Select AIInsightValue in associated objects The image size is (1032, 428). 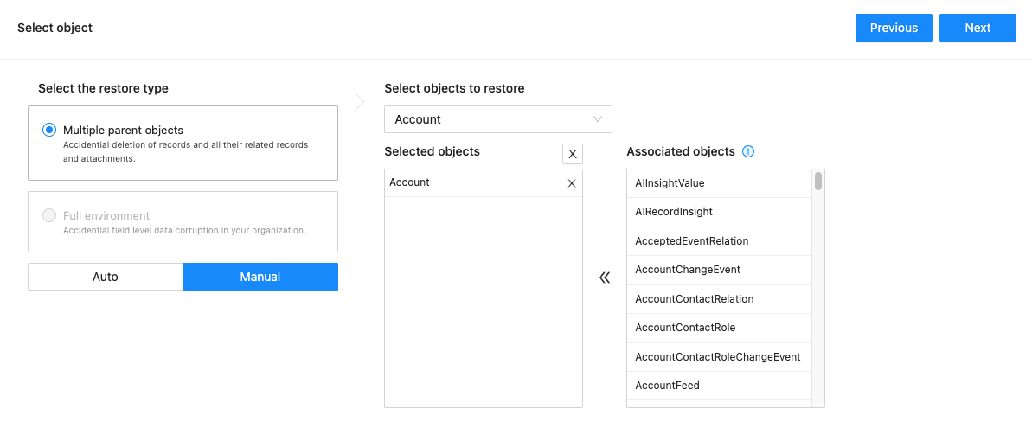coord(720,183)
